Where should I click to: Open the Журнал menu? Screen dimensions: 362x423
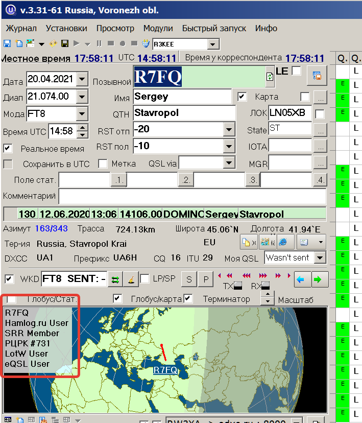pyautogui.click(x=21, y=28)
